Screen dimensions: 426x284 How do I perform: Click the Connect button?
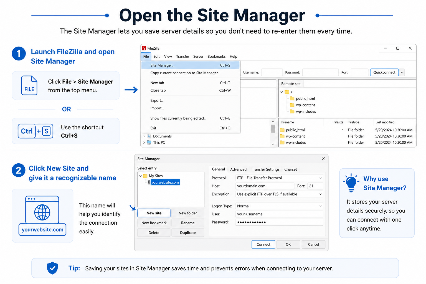263,244
